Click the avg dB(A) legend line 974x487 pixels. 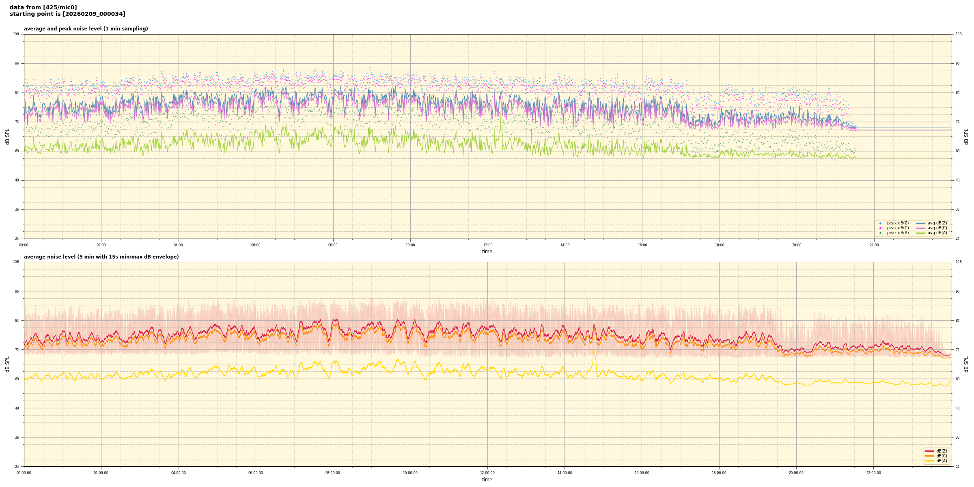(921, 233)
